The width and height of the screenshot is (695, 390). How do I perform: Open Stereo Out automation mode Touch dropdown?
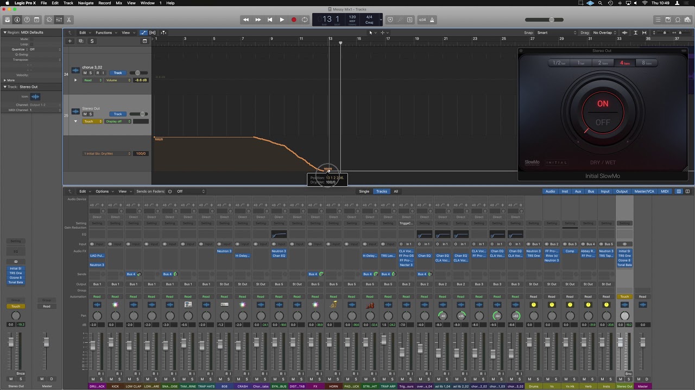point(92,121)
